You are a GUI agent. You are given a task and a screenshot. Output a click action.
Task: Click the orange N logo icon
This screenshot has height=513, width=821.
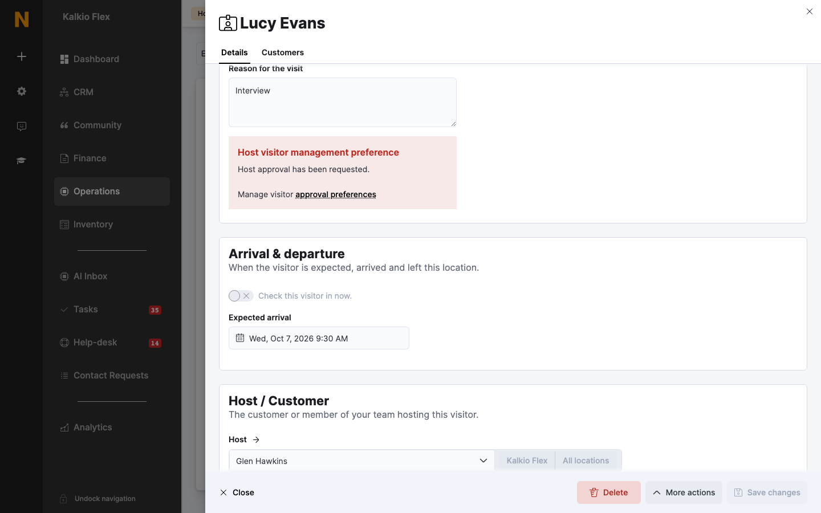point(22,19)
